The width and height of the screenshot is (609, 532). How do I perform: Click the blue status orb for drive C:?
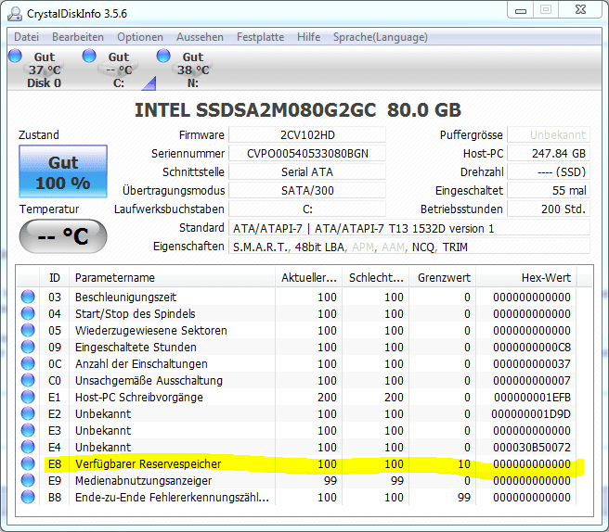[89, 56]
